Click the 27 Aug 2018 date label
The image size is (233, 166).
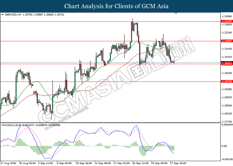(8, 163)
